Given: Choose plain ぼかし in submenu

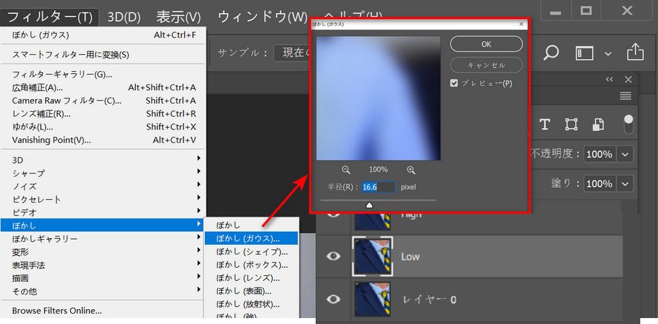Looking at the screenshot, I should coord(251,226).
